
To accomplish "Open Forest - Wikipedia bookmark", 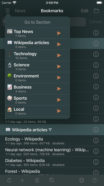I will pos(23,171).
